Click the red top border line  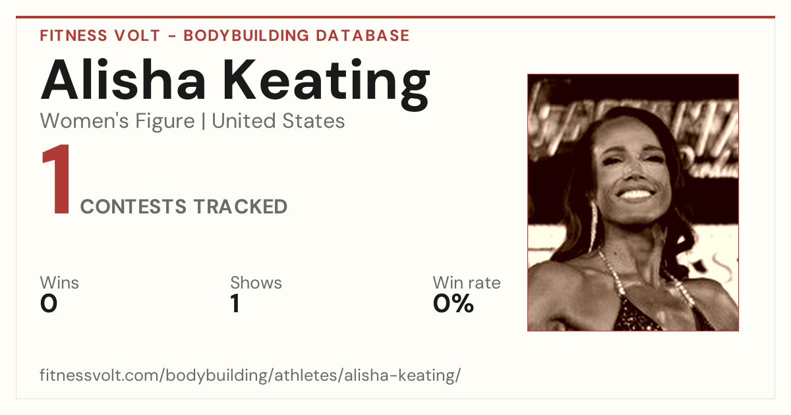pyautogui.click(x=395, y=17)
